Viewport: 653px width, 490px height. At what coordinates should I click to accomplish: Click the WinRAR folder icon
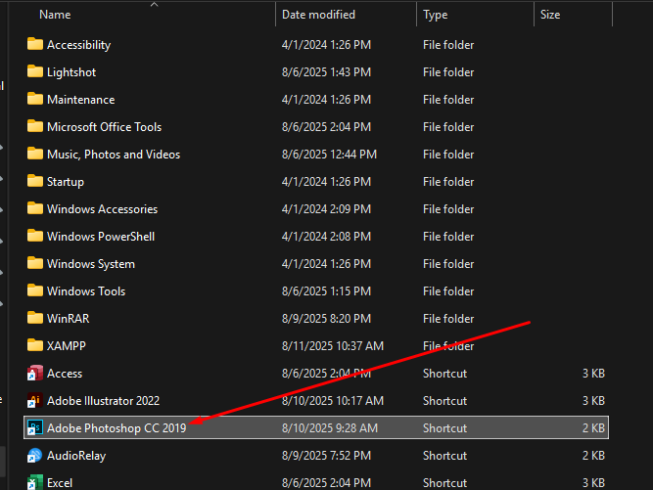click(35, 319)
